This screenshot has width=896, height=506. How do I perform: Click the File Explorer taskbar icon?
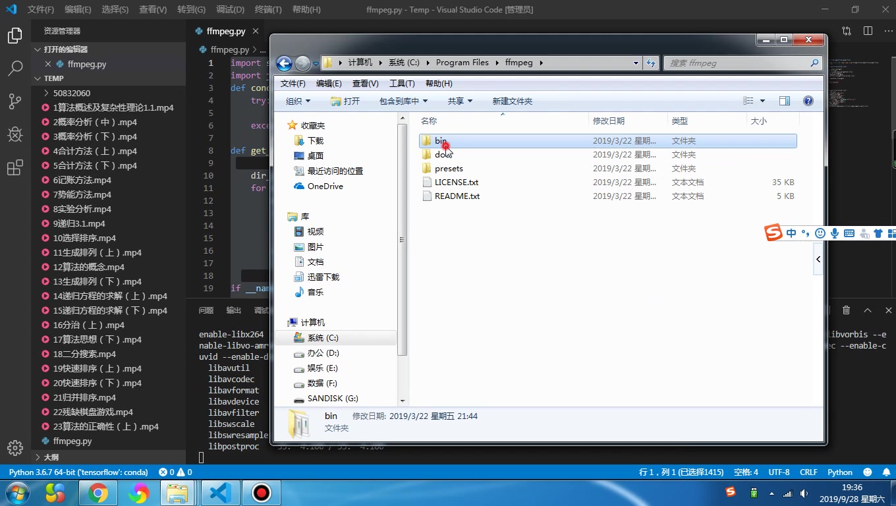pyautogui.click(x=178, y=493)
